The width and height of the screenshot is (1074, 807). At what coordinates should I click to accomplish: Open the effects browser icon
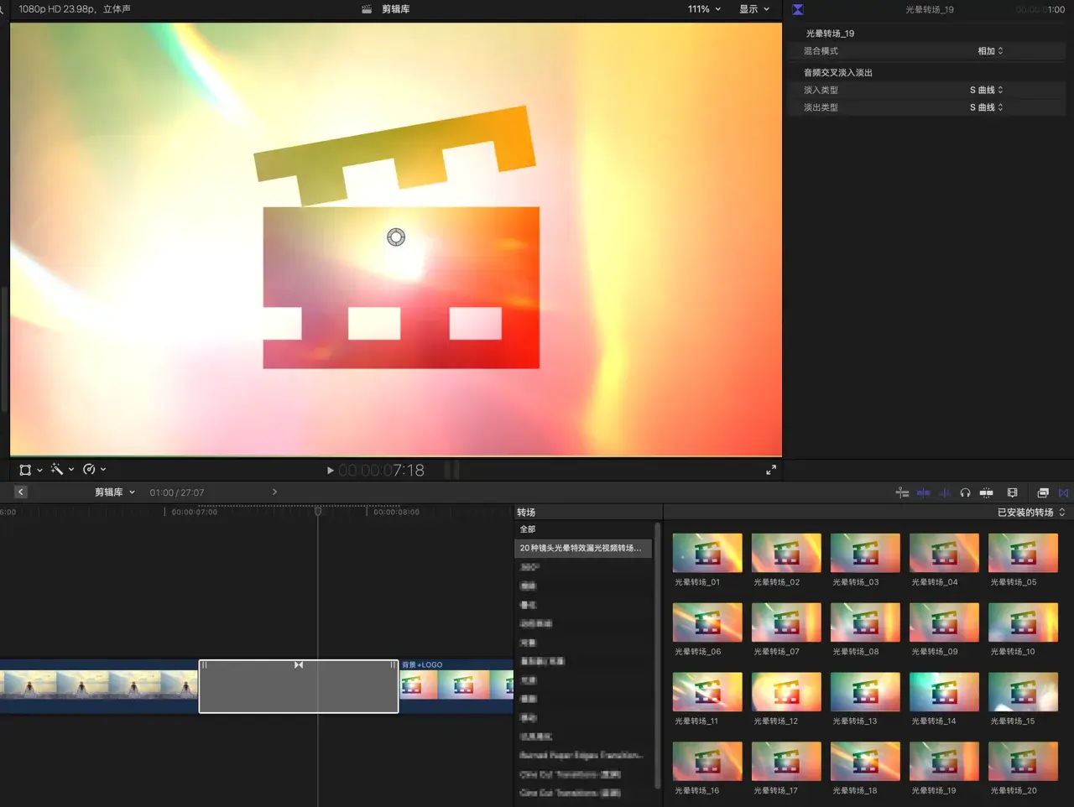[x=1043, y=493]
